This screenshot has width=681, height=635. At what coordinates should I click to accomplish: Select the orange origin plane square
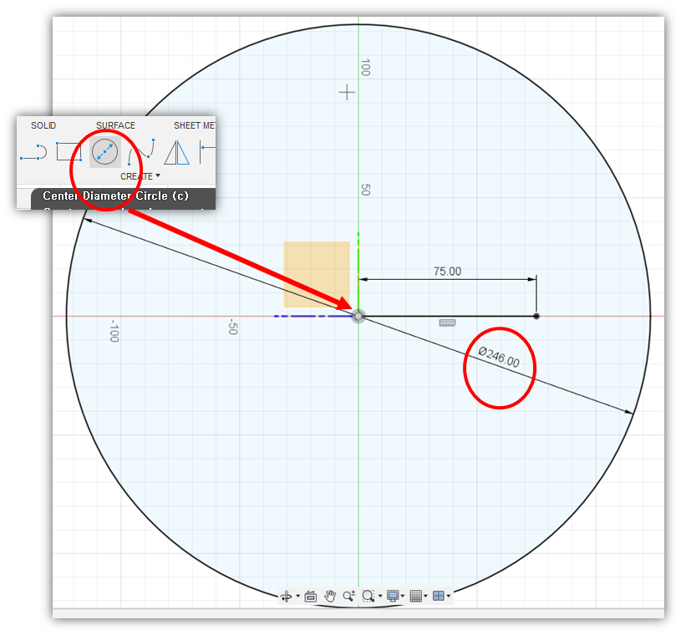(x=317, y=275)
